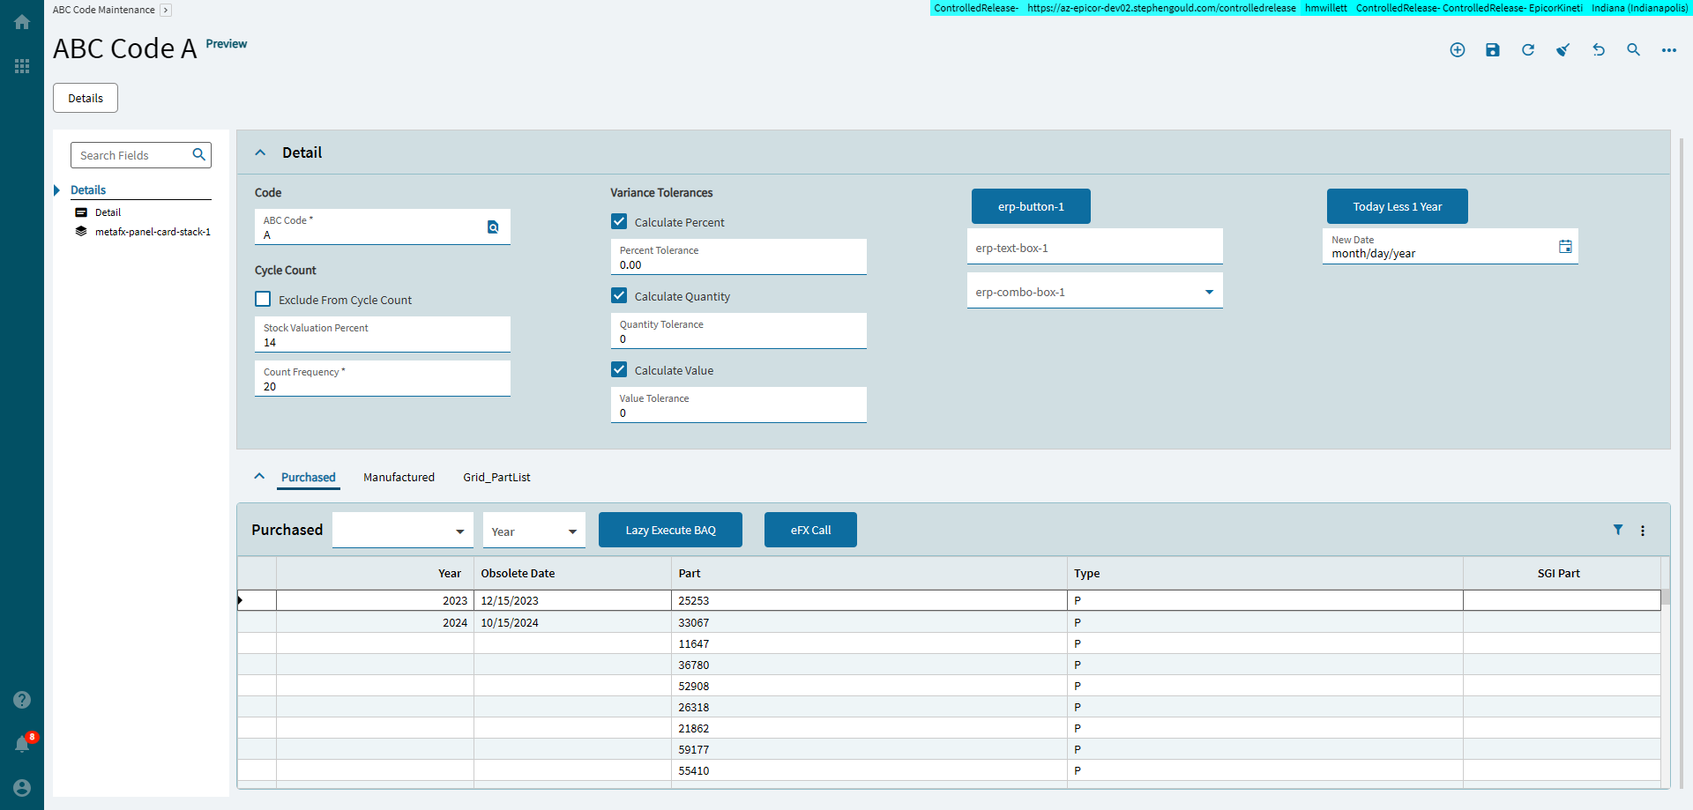1693x810 pixels.
Task: Click the eFX Call button
Action: click(810, 530)
